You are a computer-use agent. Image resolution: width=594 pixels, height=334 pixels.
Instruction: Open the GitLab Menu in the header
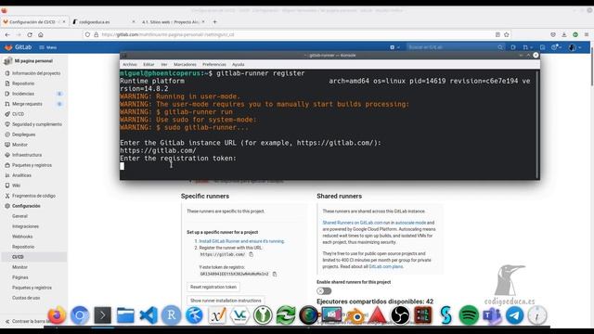click(x=48, y=47)
